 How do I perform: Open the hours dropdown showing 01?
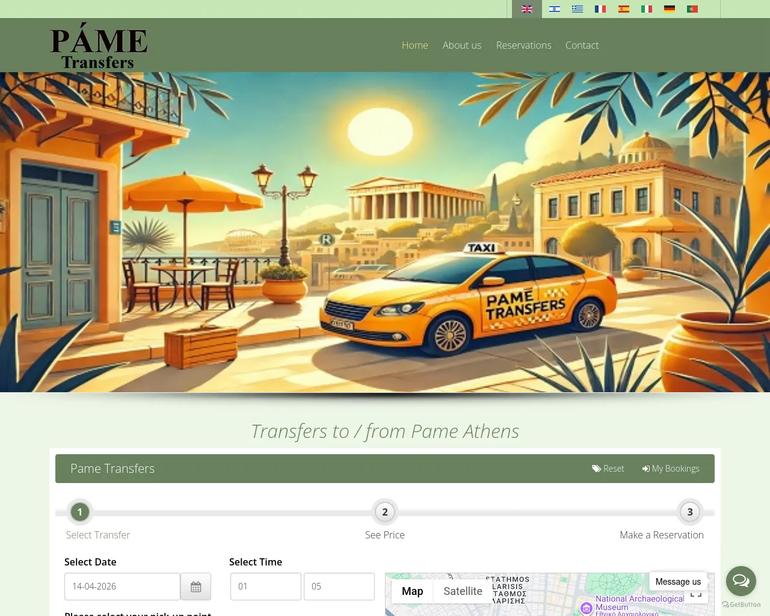265,586
